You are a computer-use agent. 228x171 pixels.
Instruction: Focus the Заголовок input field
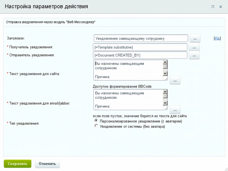(x=141, y=38)
